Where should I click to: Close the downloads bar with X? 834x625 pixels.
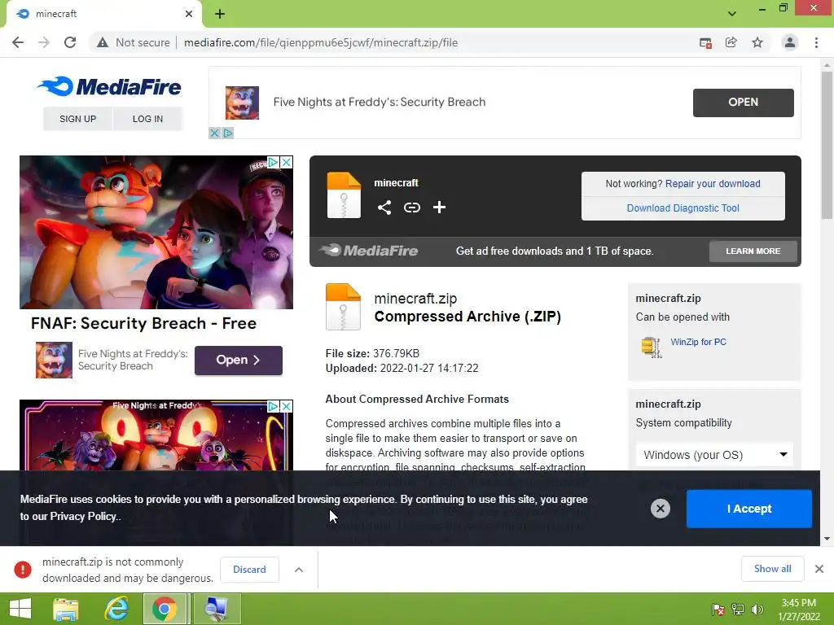point(819,569)
